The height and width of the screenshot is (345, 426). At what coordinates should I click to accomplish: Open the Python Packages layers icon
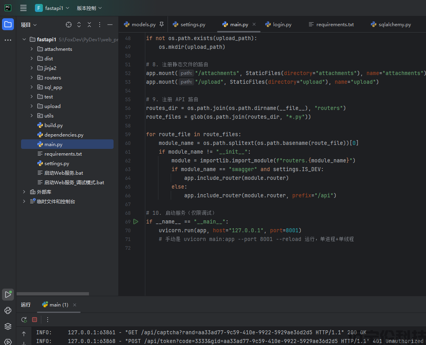(x=8, y=326)
